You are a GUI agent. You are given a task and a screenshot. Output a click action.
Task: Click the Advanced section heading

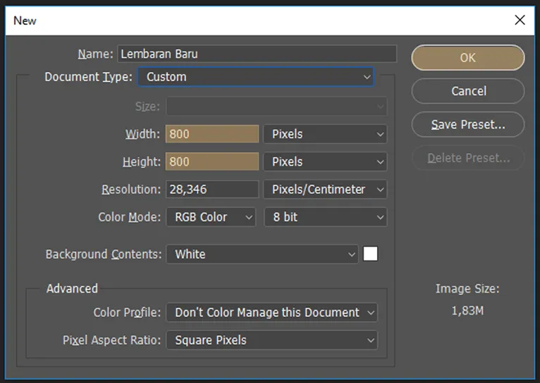(x=72, y=288)
